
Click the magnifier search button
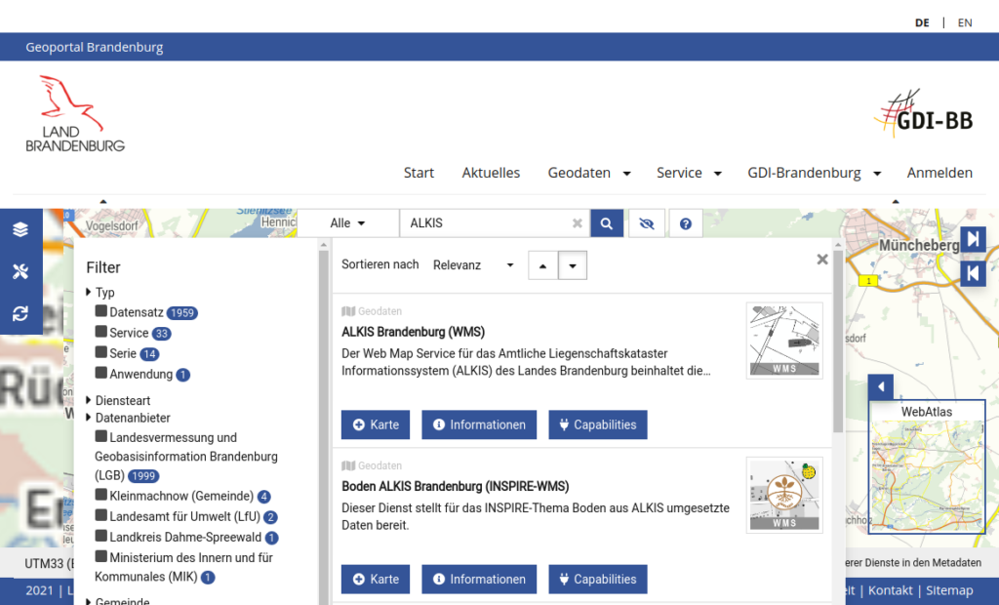coord(606,223)
